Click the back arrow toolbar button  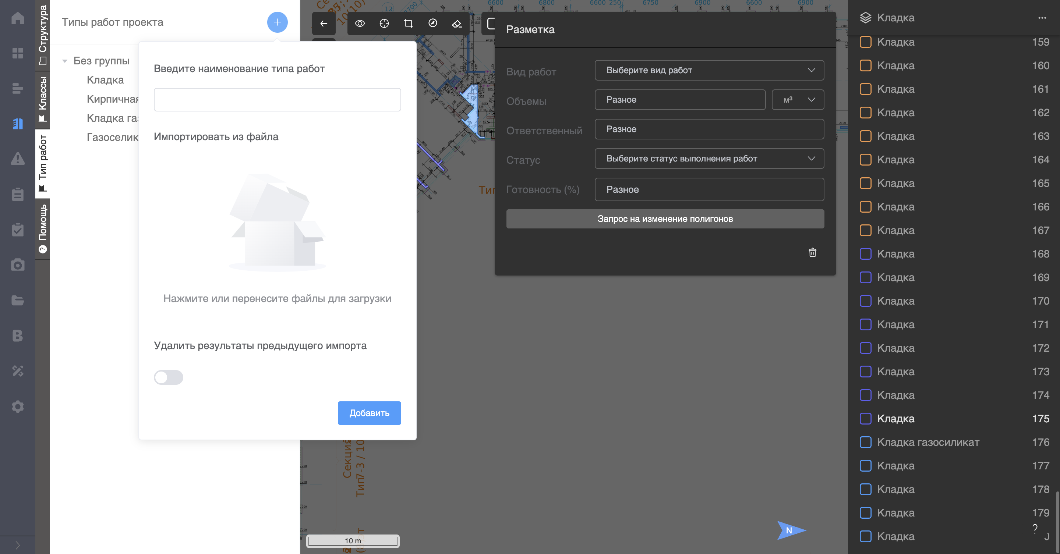324,24
